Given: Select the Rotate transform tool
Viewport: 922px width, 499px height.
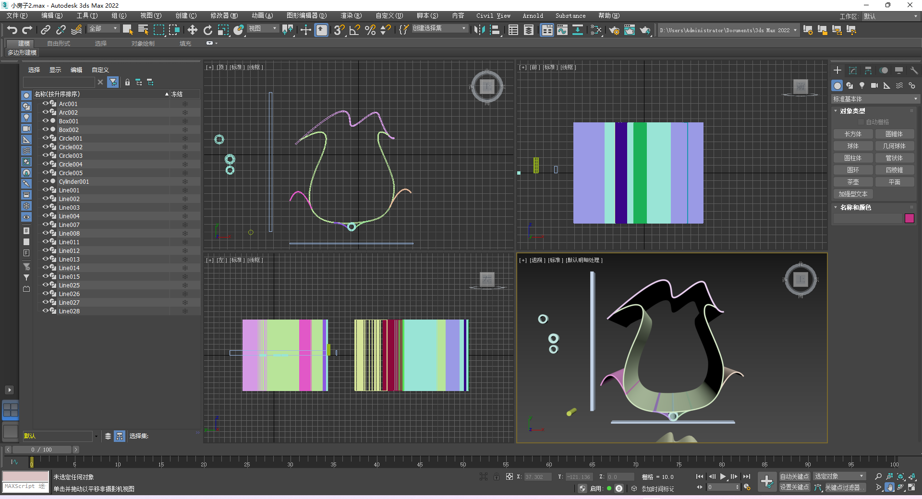Looking at the screenshot, I should [x=207, y=30].
